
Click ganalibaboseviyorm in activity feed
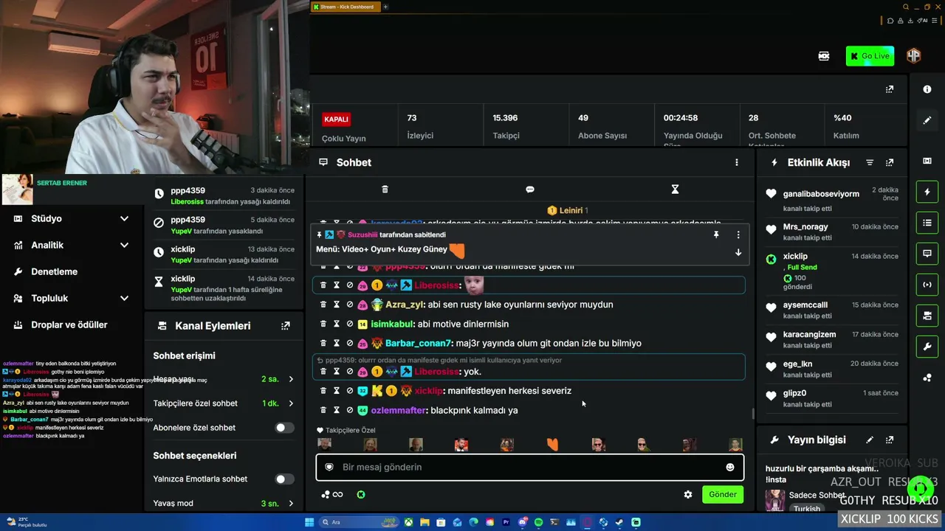point(821,194)
